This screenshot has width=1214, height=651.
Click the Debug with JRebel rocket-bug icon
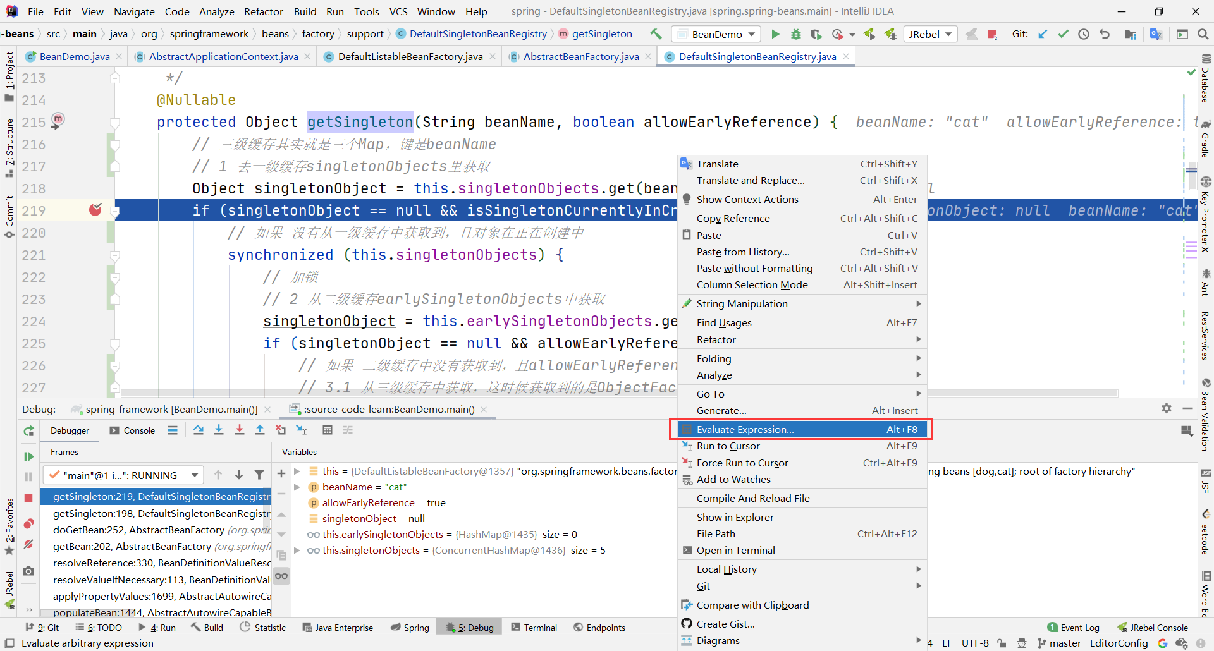pyautogui.click(x=890, y=34)
